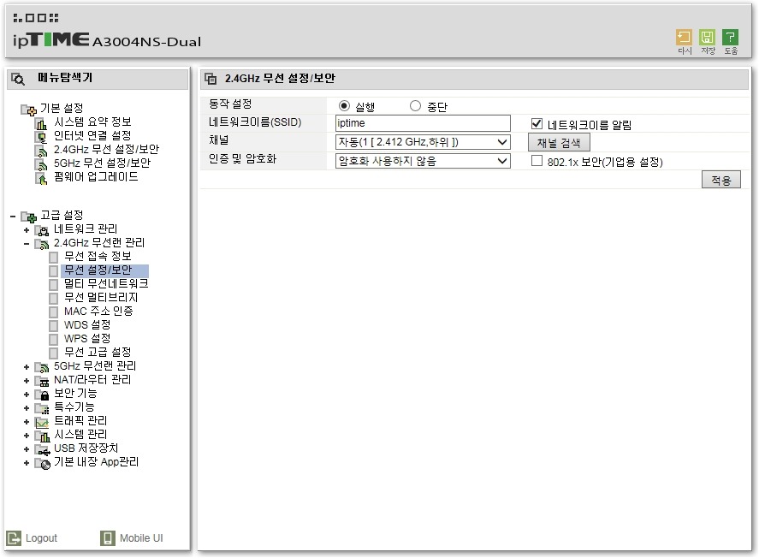Expand the 특수기능 plus sign
The height and width of the screenshot is (558, 759).
[x=27, y=408]
